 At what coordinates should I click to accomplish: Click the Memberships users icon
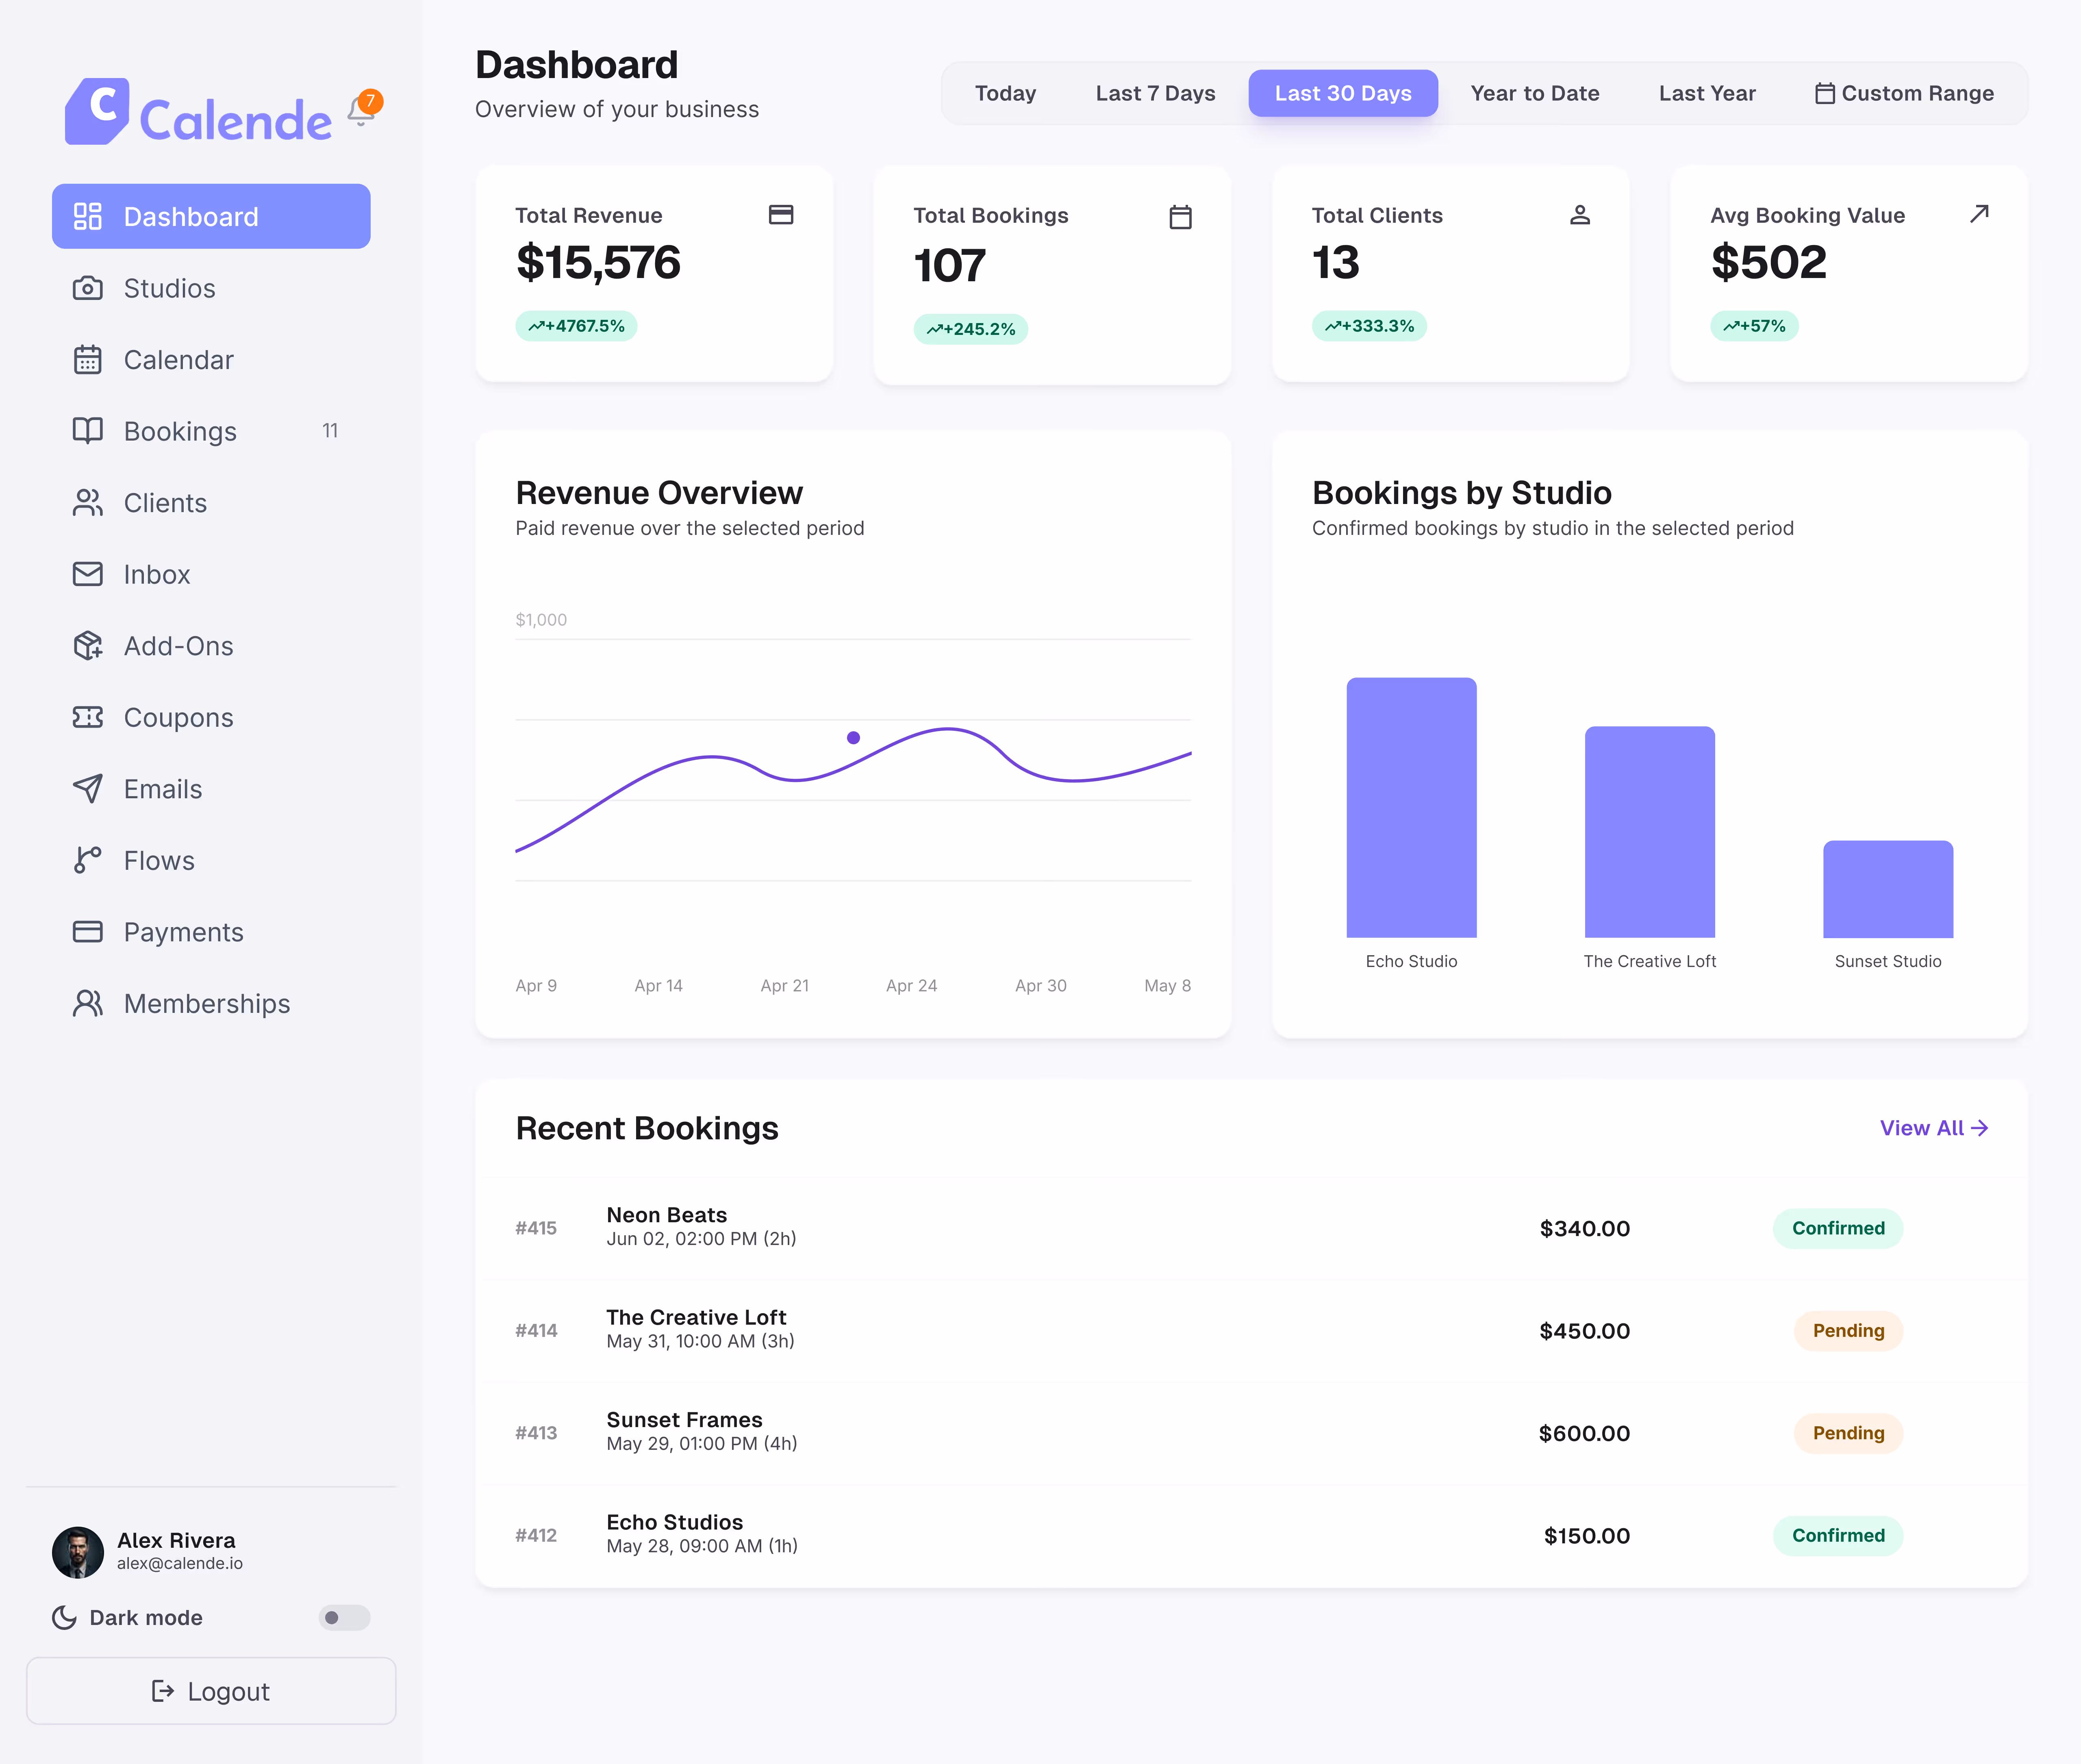[x=88, y=1003]
